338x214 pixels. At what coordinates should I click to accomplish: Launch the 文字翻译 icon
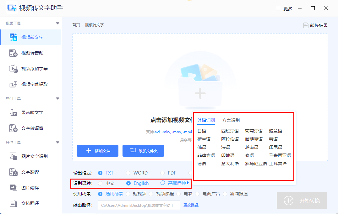14,172
